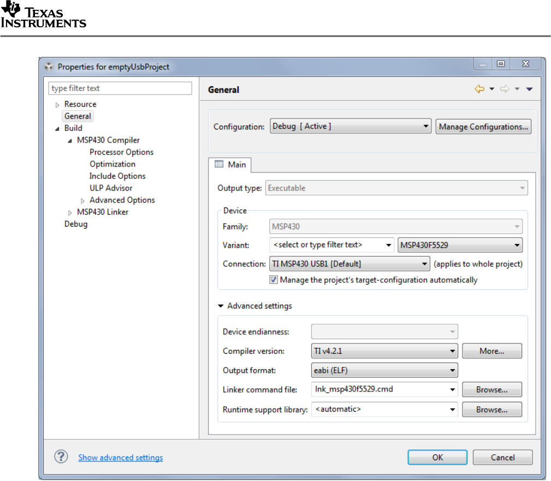Expand the Resource tree node
This screenshot has height=481, width=551.
click(x=58, y=104)
